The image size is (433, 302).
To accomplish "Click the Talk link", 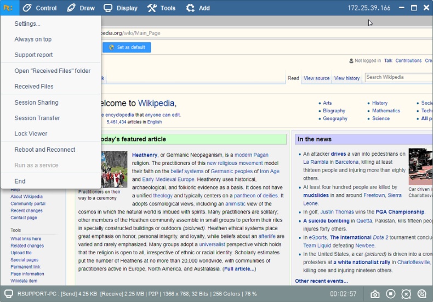I will point(388,60).
